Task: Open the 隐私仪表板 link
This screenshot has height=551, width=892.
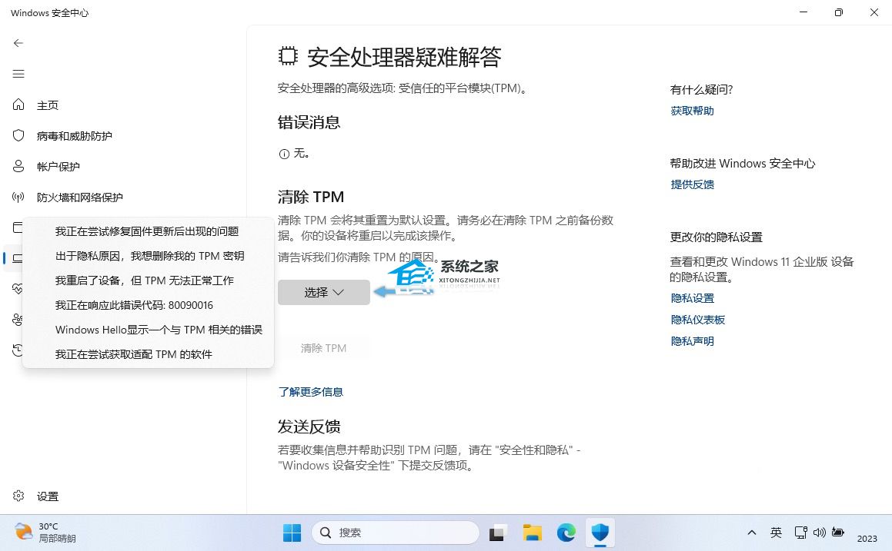Action: (697, 319)
